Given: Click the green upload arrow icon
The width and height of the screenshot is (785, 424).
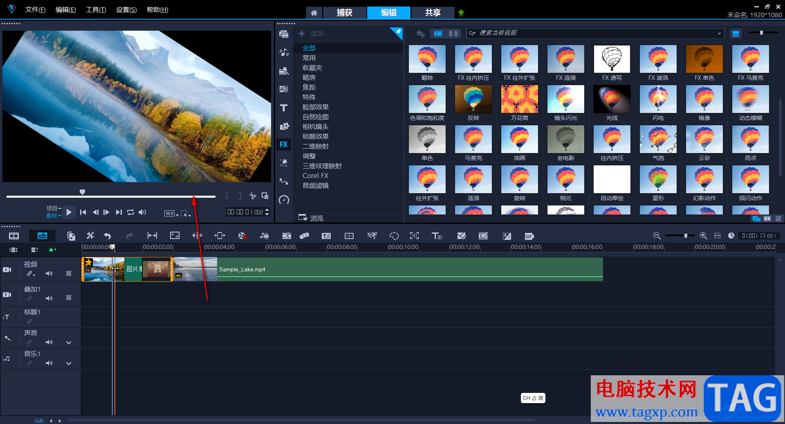Looking at the screenshot, I should click(461, 13).
